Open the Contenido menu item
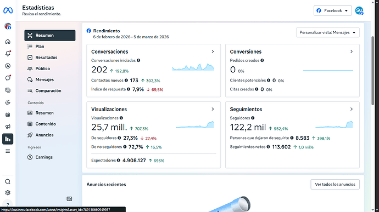379x212 pixels. (x=50, y=124)
